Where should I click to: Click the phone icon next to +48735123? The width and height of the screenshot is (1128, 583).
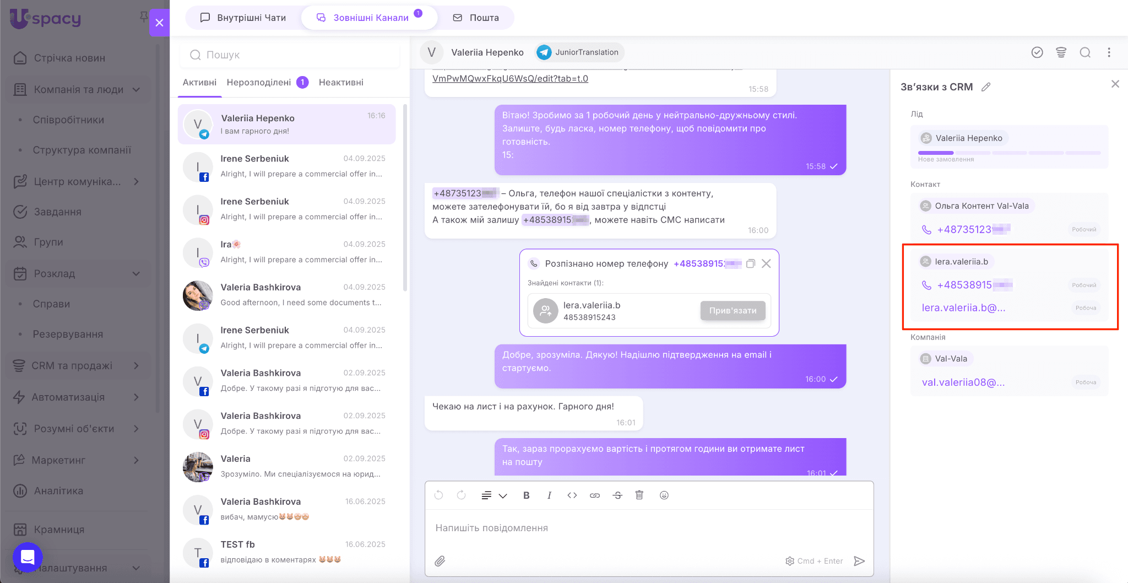(926, 230)
